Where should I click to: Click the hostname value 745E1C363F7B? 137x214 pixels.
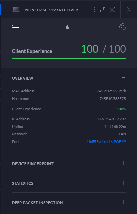[113, 99]
